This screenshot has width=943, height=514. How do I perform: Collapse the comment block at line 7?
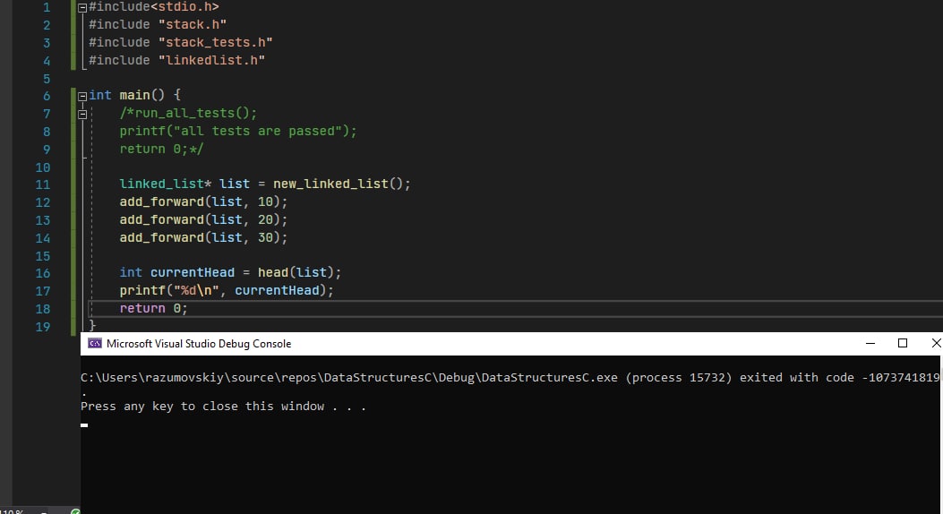(82, 115)
